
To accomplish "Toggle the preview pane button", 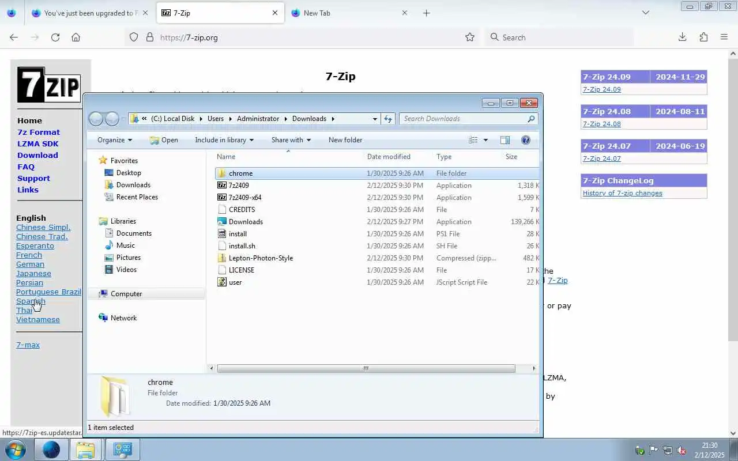I will pos(505,140).
